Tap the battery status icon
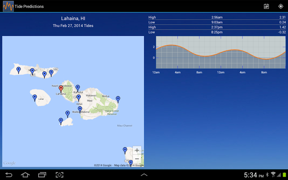This screenshot has height=180, width=288. (284, 175)
